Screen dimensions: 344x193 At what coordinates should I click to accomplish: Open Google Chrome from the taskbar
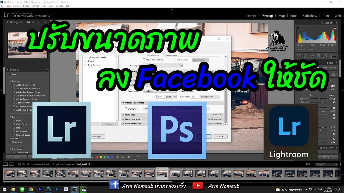(x=31, y=189)
